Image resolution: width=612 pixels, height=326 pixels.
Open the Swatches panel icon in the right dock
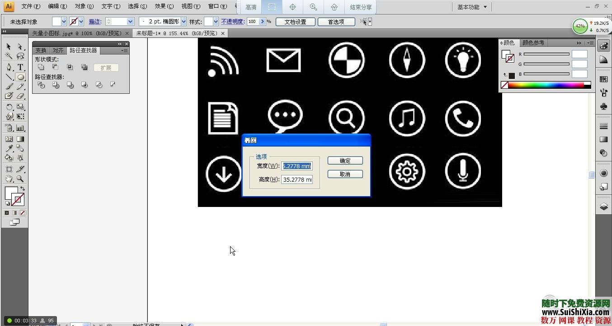pyautogui.click(x=603, y=79)
